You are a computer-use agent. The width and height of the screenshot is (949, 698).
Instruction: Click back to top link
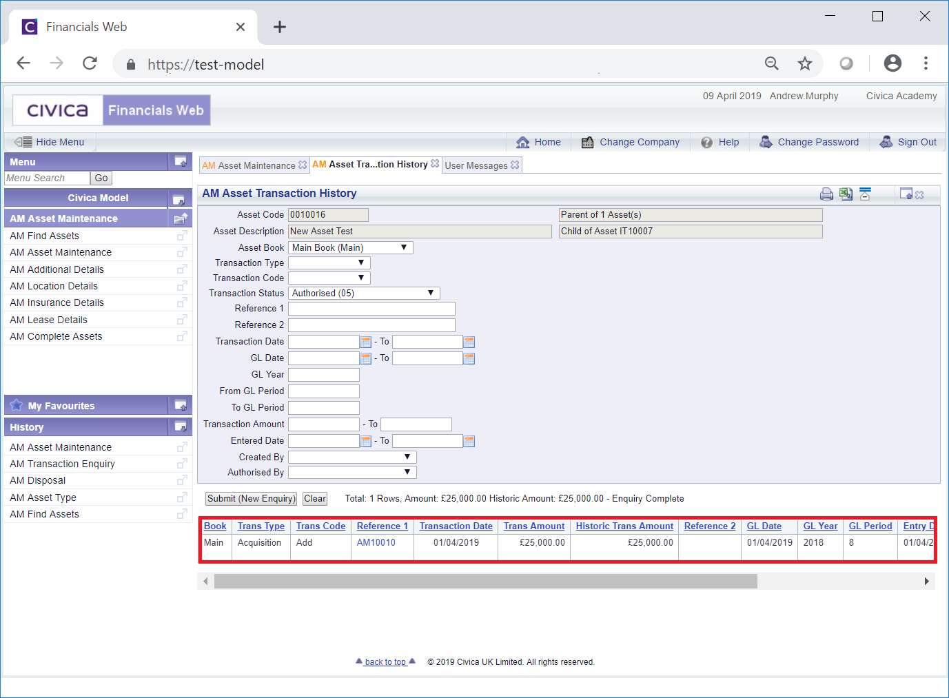click(386, 661)
